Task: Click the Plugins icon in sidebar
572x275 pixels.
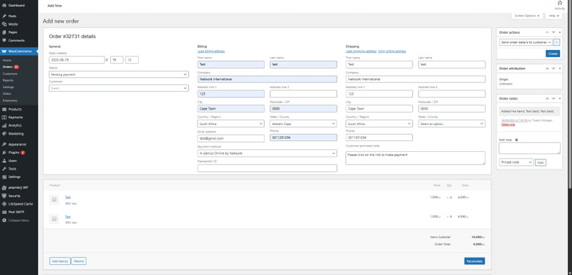Action: (x=4, y=152)
